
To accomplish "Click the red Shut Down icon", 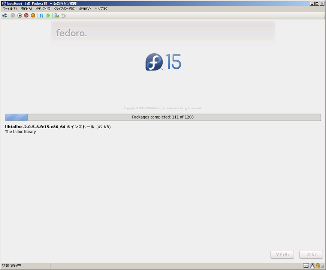I will pos(26,15).
